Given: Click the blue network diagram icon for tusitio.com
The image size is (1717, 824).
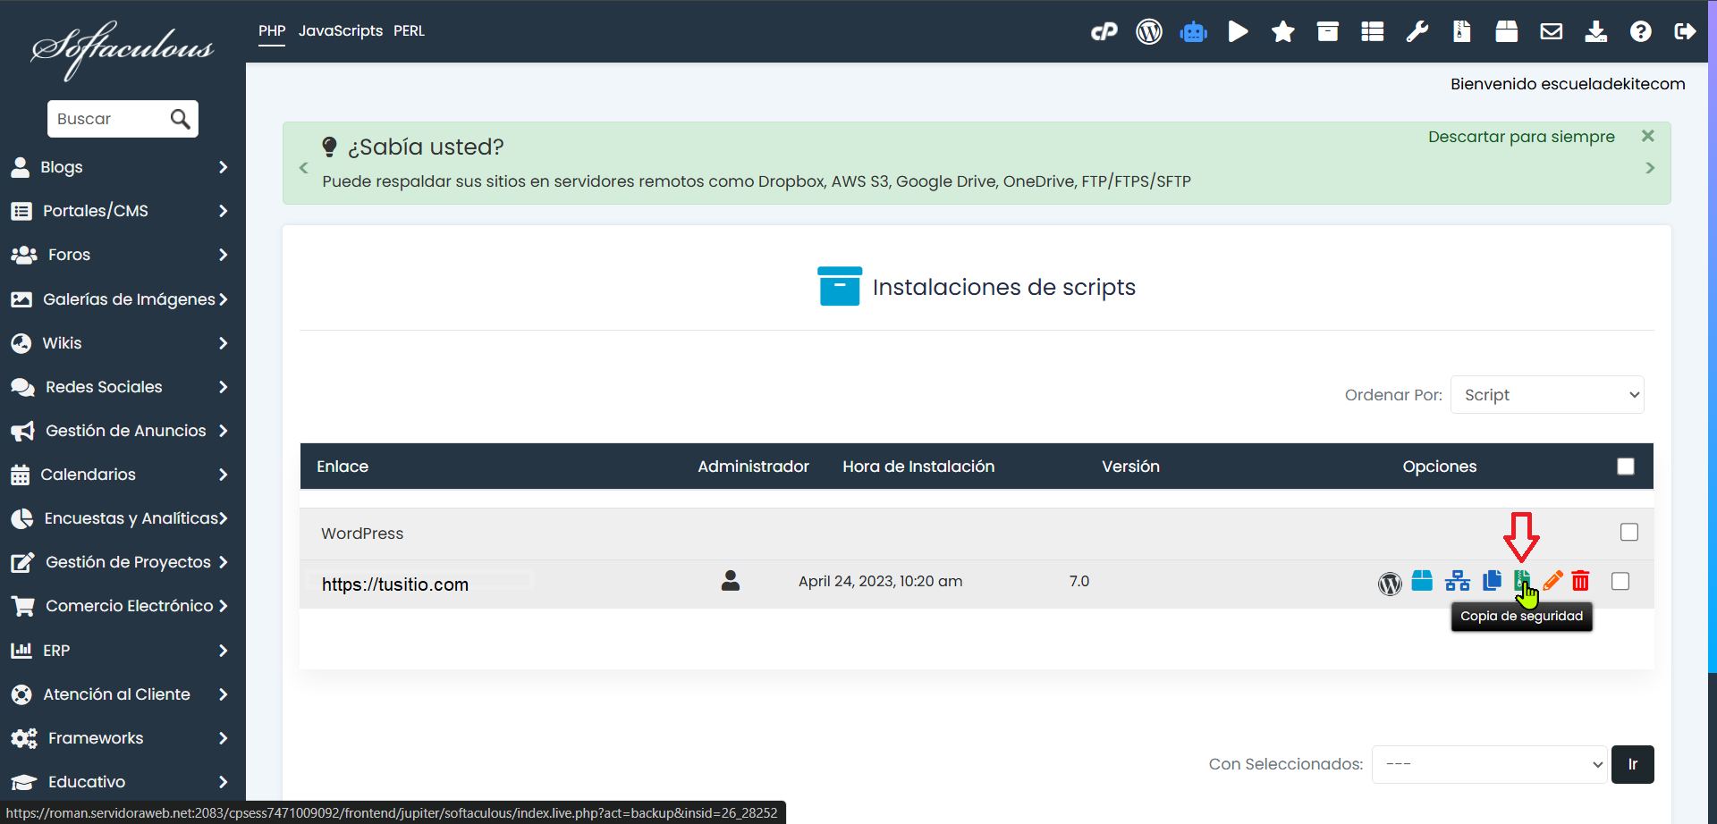Looking at the screenshot, I should [x=1458, y=581].
